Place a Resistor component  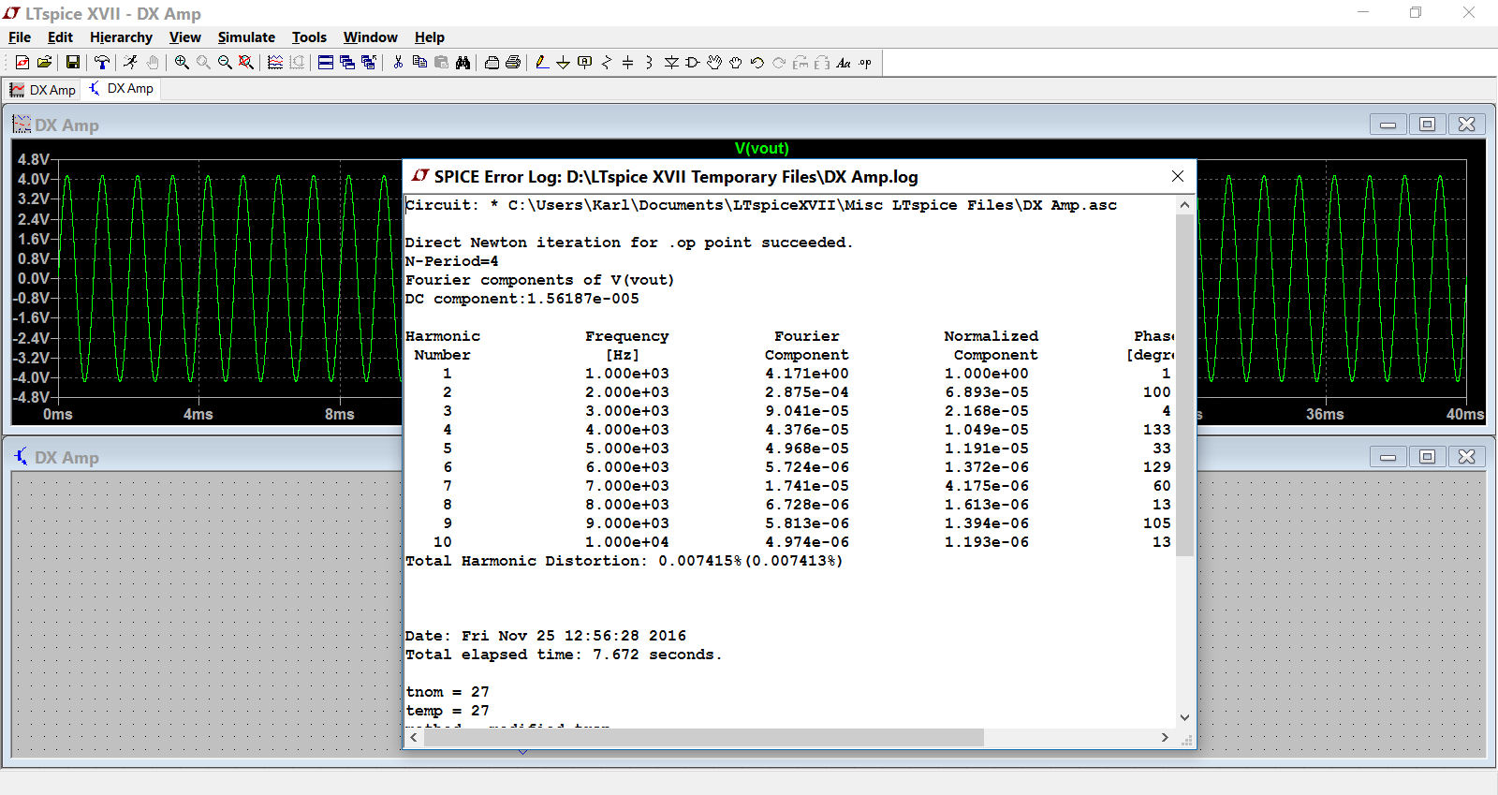pos(607,63)
